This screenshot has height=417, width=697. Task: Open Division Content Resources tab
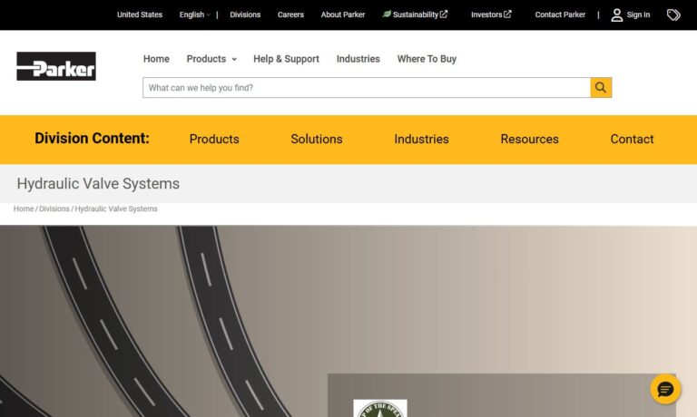[529, 139]
